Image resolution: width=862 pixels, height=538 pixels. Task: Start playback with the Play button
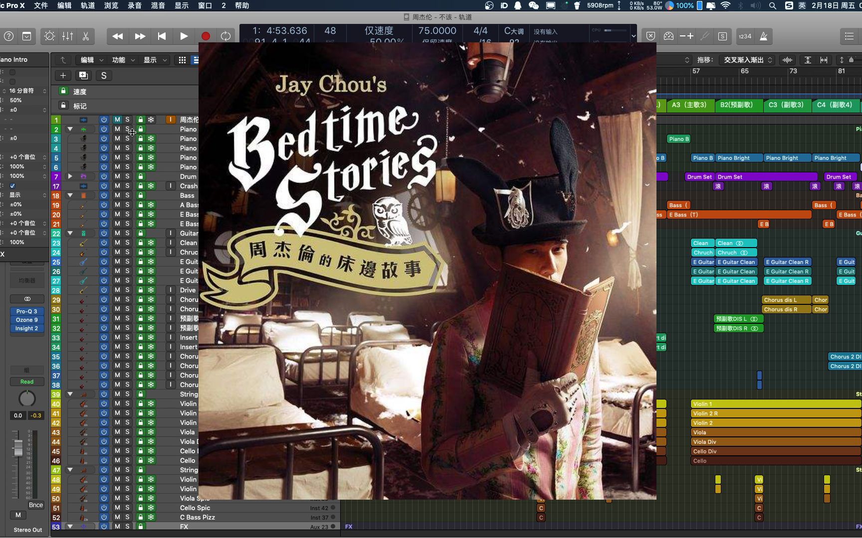coord(184,36)
